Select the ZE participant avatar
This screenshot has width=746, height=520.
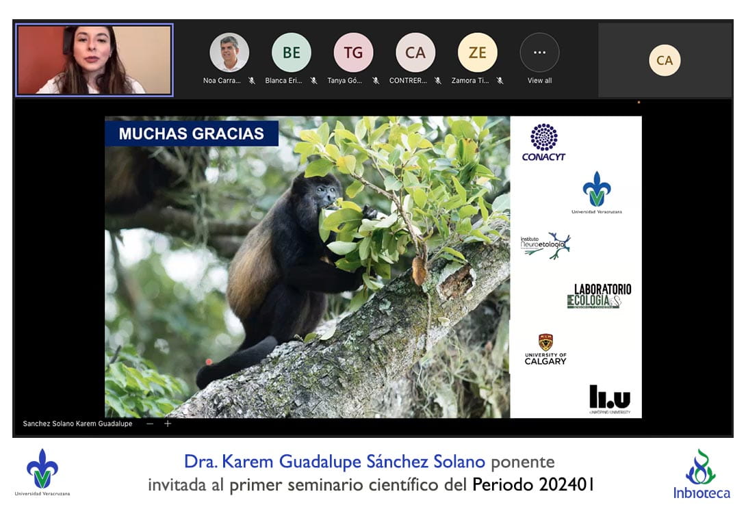click(x=478, y=53)
